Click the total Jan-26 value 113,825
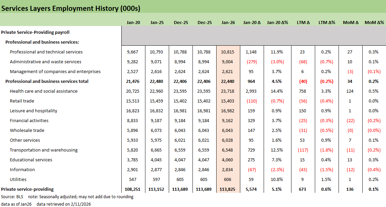 pos(227,189)
